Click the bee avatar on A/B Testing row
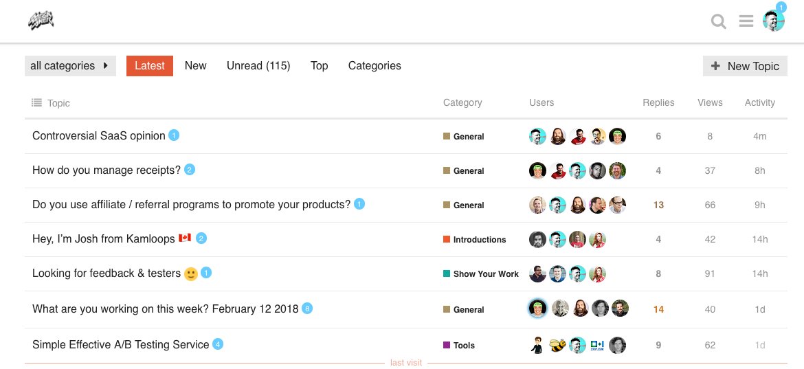This screenshot has height=369, width=804. [x=557, y=345]
